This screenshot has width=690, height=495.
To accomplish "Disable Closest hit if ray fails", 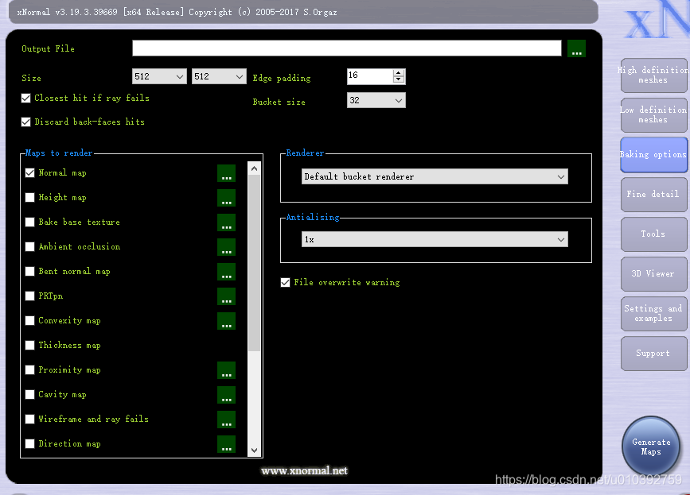I will (x=26, y=98).
